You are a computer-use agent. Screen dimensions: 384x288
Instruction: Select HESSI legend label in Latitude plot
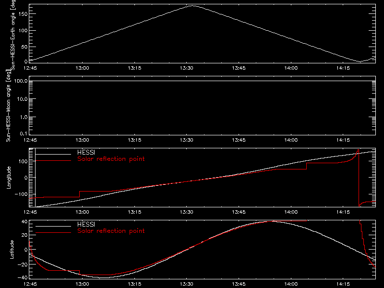tap(86, 224)
